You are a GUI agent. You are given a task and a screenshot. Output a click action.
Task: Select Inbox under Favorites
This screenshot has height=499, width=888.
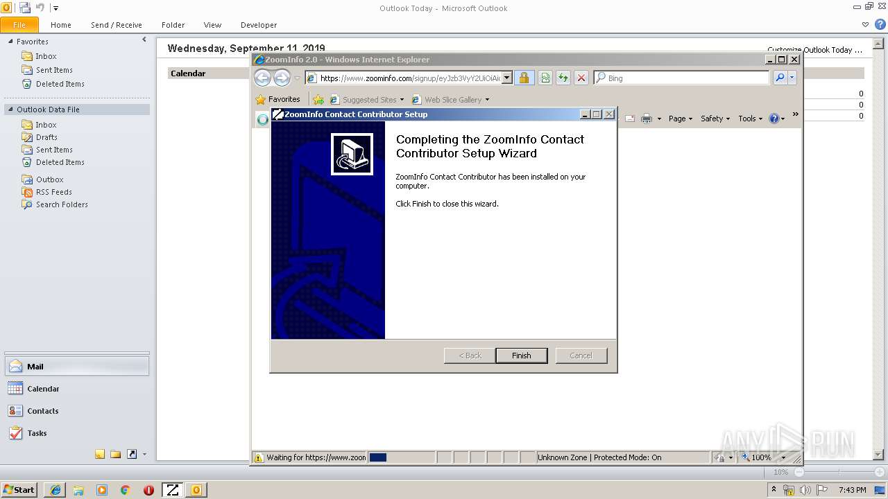click(x=46, y=56)
